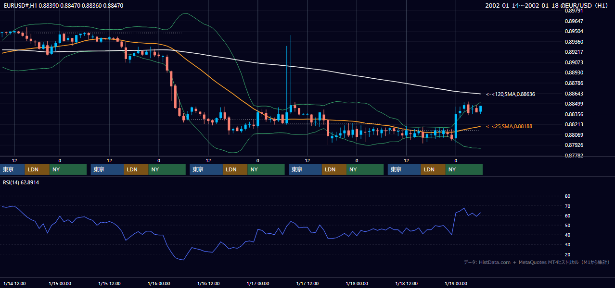The image size is (615, 288).
Task: Click the 1/16 00:00 time label
Action: tap(158, 284)
